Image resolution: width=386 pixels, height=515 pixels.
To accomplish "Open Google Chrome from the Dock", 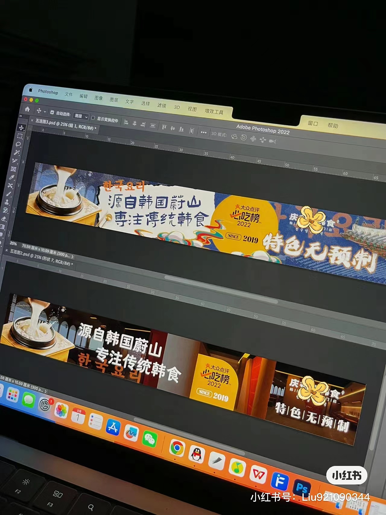I will 177,448.
